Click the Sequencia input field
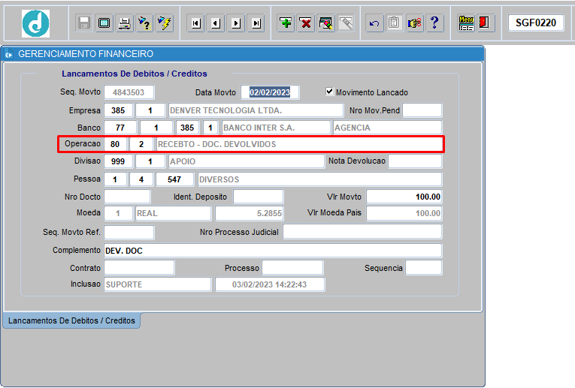Image resolution: width=575 pixels, height=388 pixels. click(x=424, y=268)
